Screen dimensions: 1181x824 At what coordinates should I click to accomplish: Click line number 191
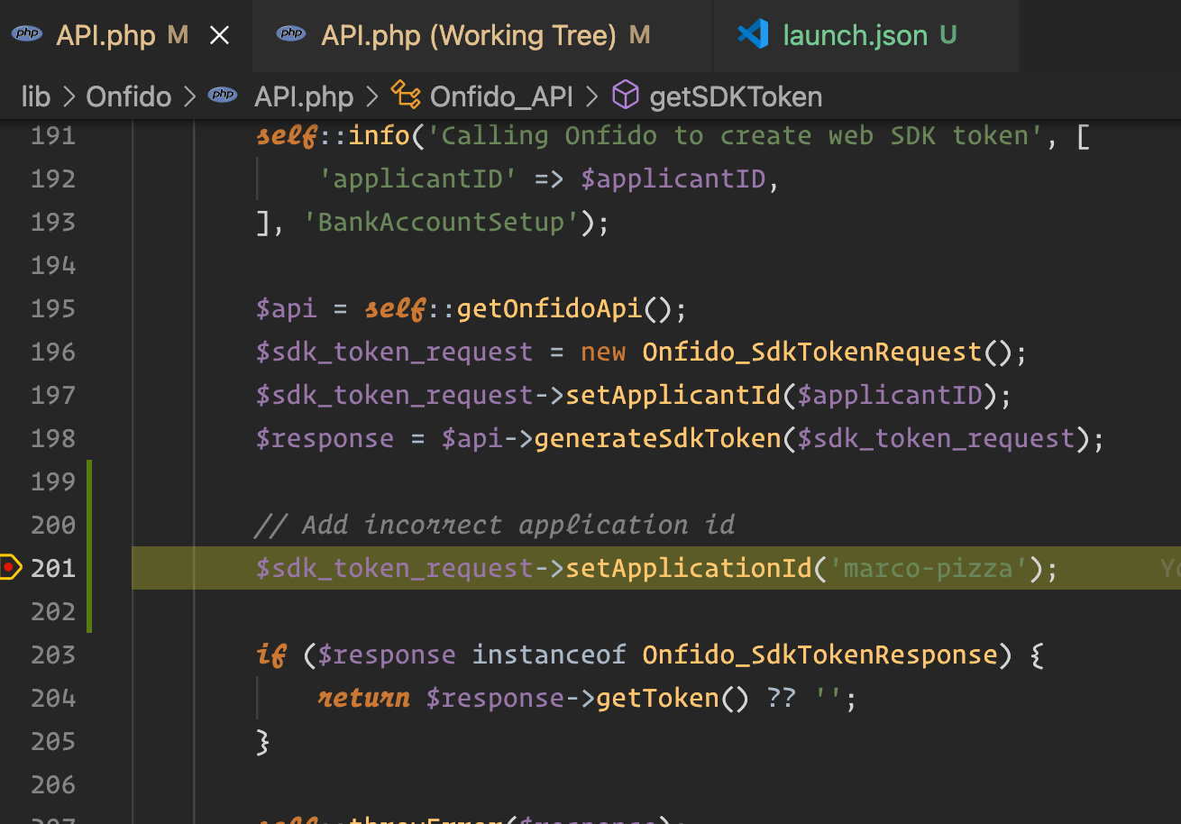point(53,136)
